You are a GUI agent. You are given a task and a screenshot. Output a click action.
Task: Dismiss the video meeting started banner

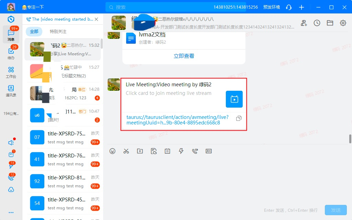point(97,19)
